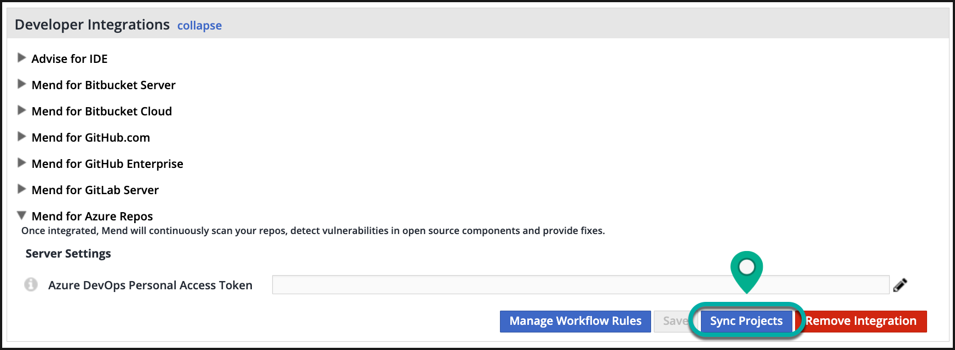Click the pencil edit icon next to token field

pos(900,285)
